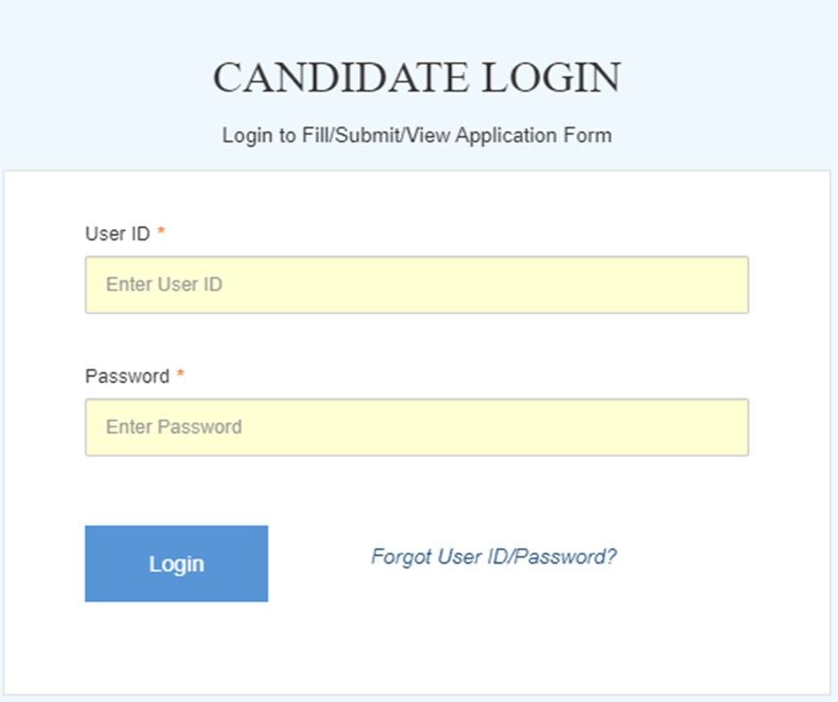Click the light blue header background beside the title
The image size is (838, 702).
(107, 80)
